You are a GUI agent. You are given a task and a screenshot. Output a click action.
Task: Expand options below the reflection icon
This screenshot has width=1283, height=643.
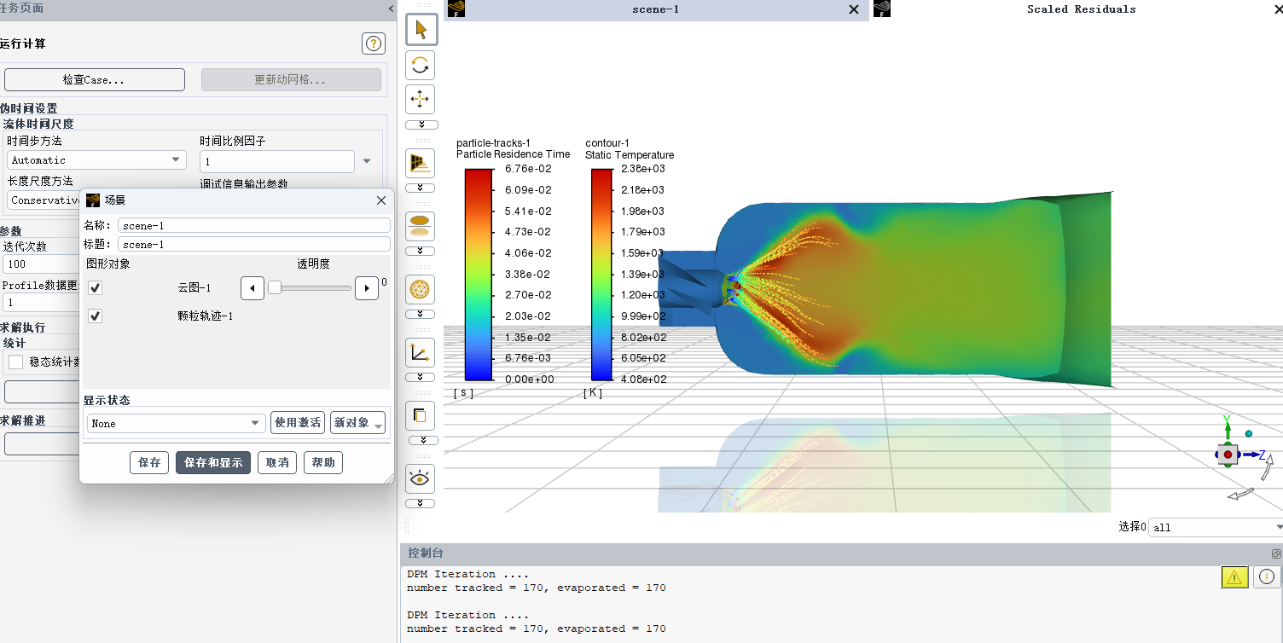420,251
